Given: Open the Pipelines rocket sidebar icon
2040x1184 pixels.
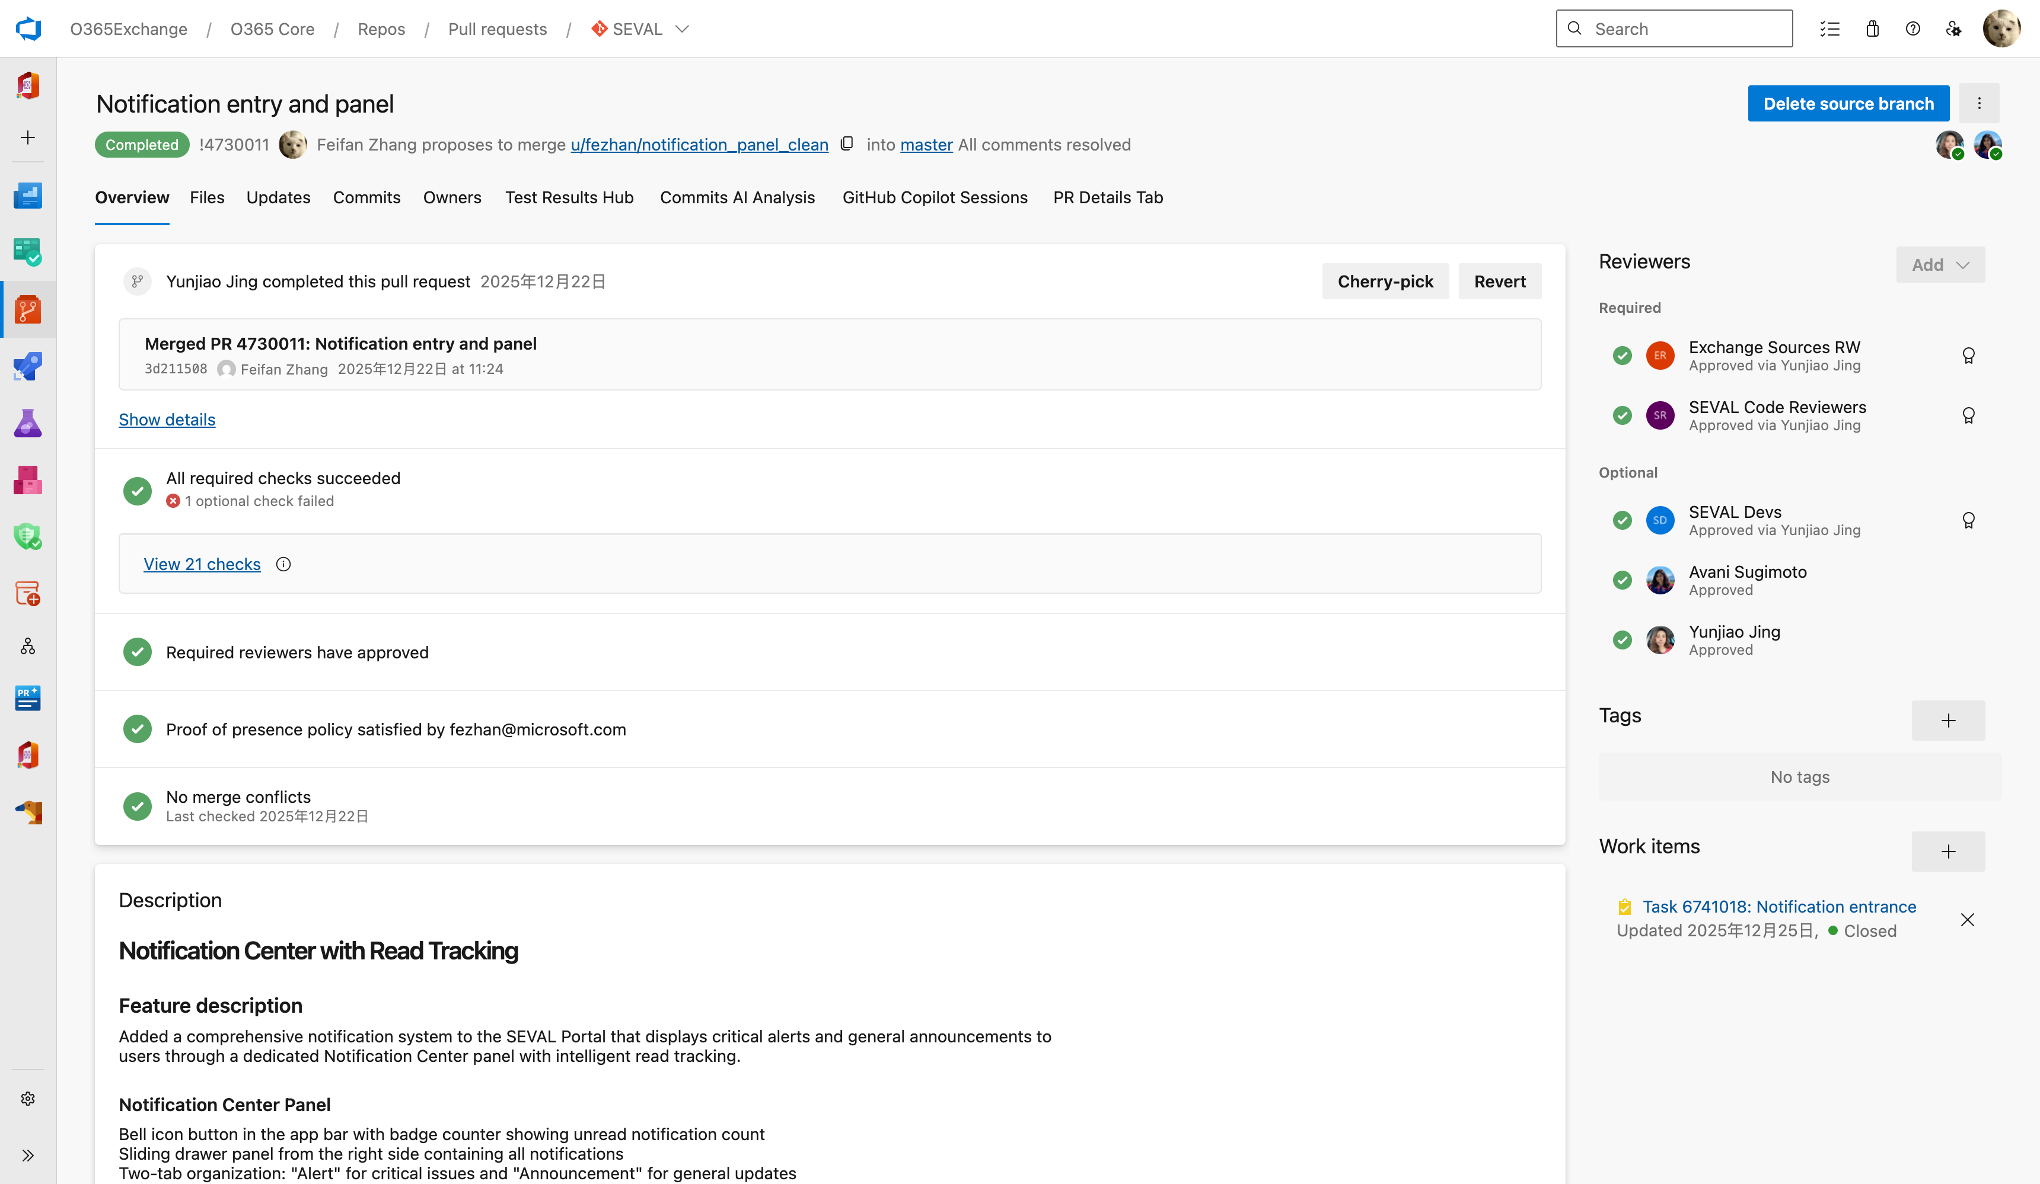Looking at the screenshot, I should [x=28, y=366].
